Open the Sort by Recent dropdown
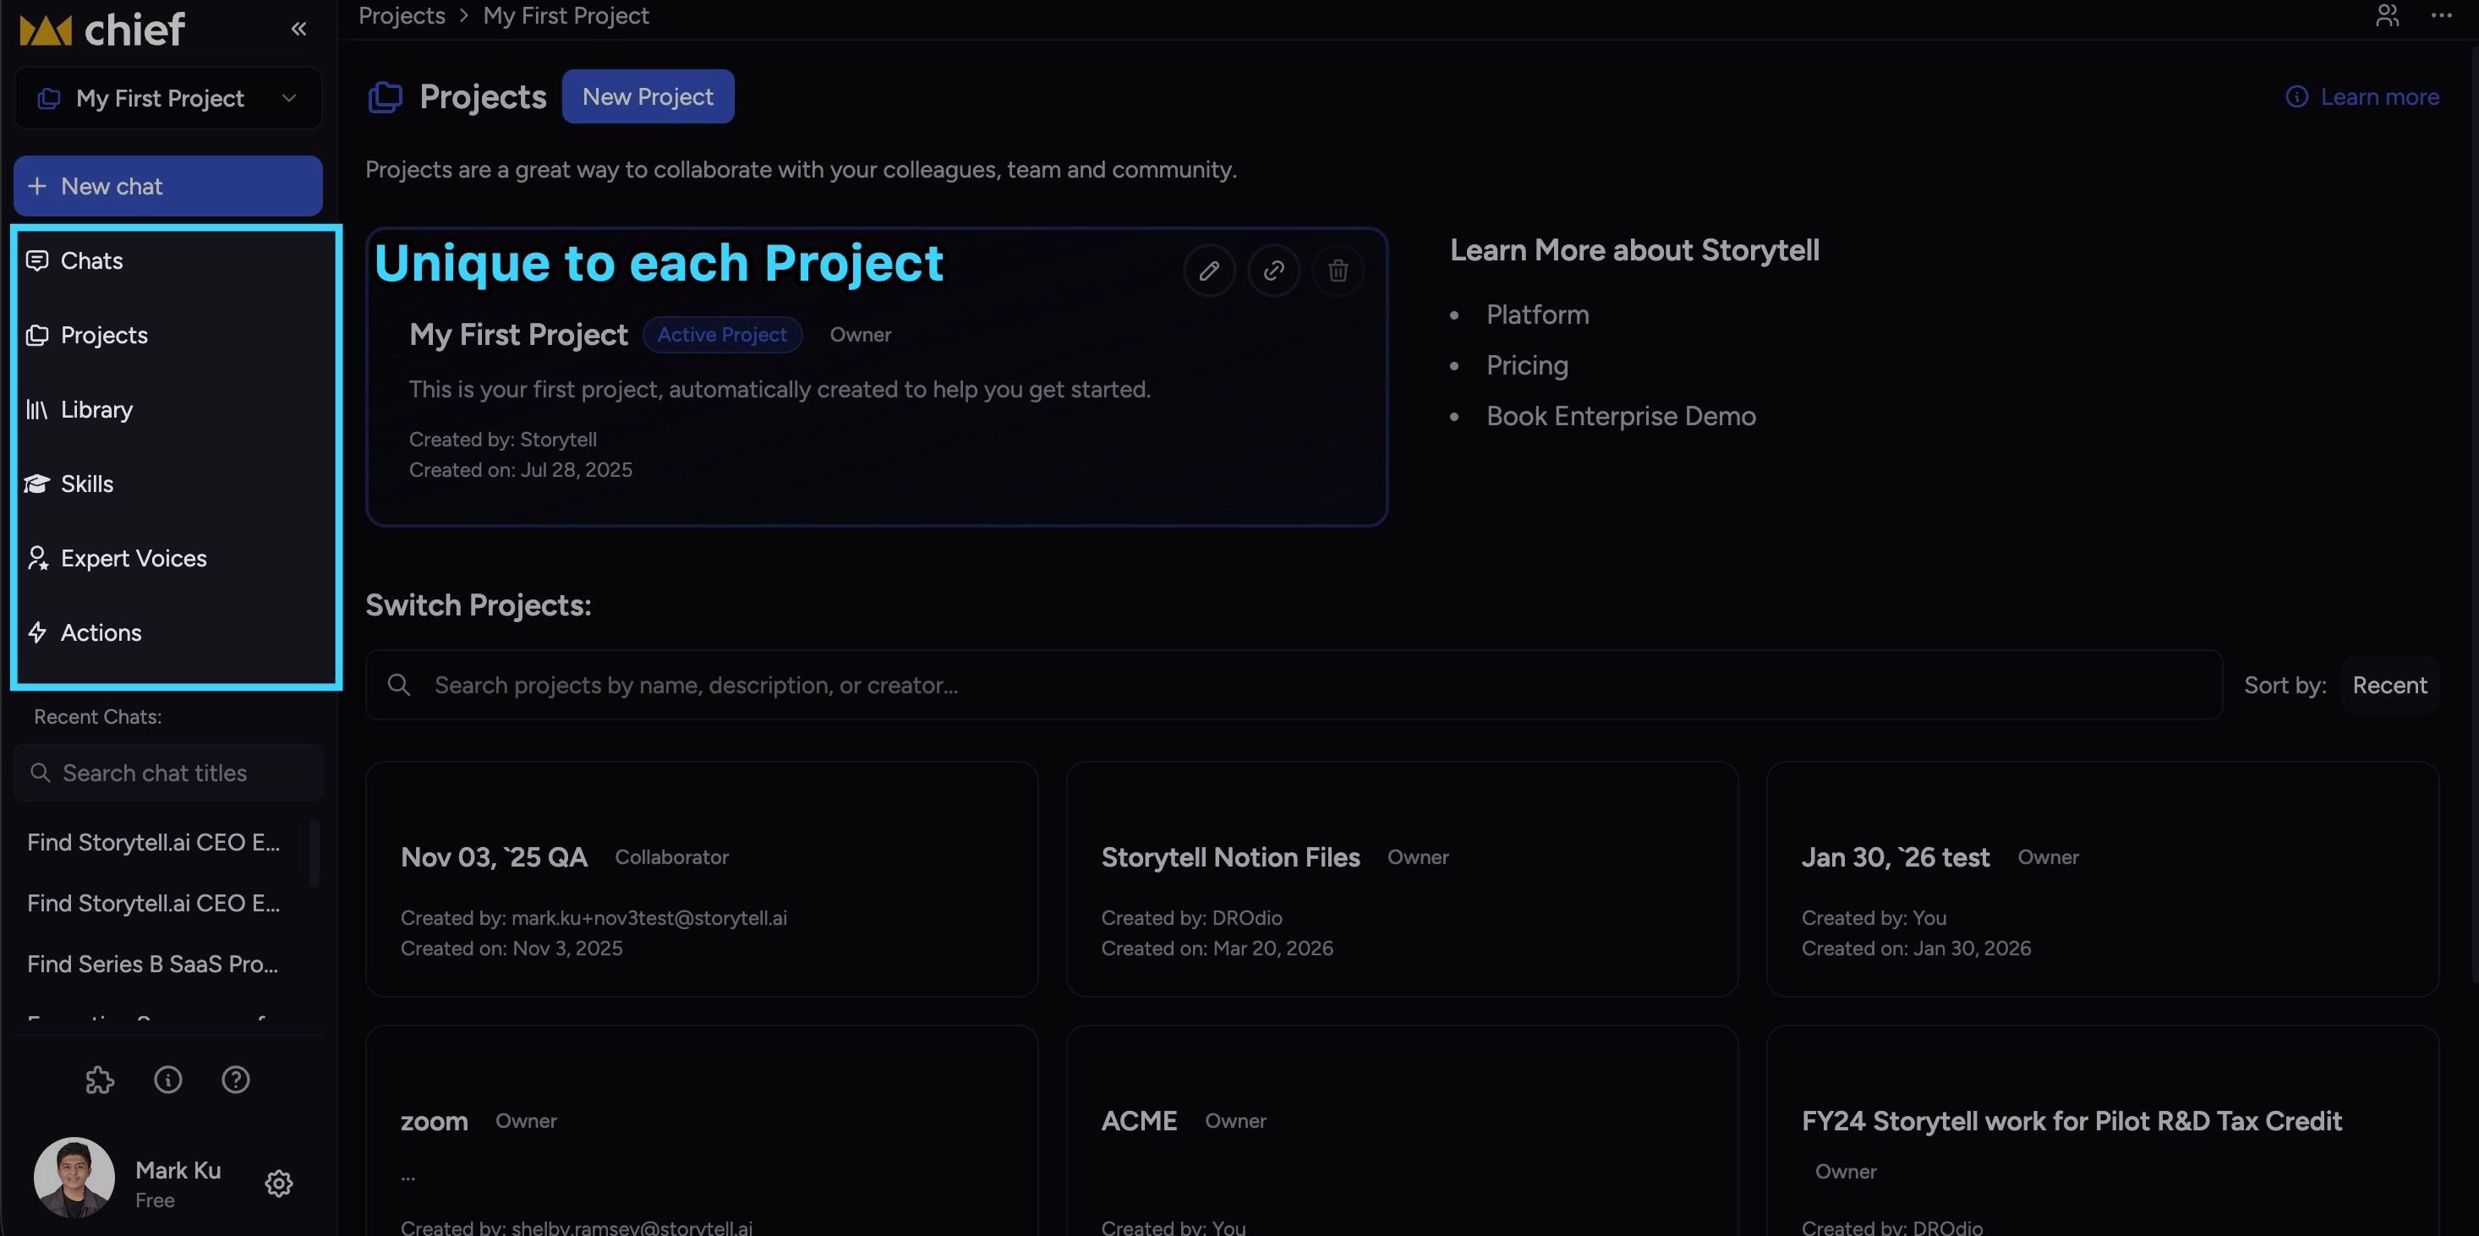The width and height of the screenshot is (2479, 1236). point(2389,685)
